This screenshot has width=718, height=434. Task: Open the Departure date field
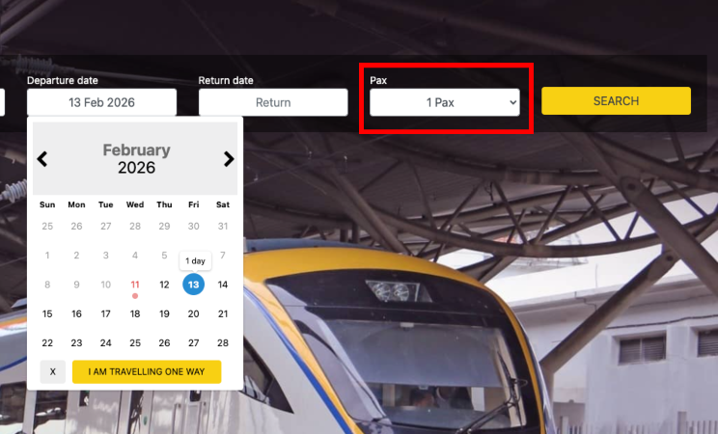coord(101,102)
